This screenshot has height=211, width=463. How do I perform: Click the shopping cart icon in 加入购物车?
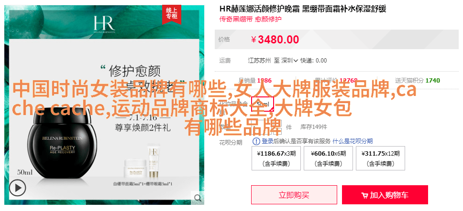[x=364, y=195]
